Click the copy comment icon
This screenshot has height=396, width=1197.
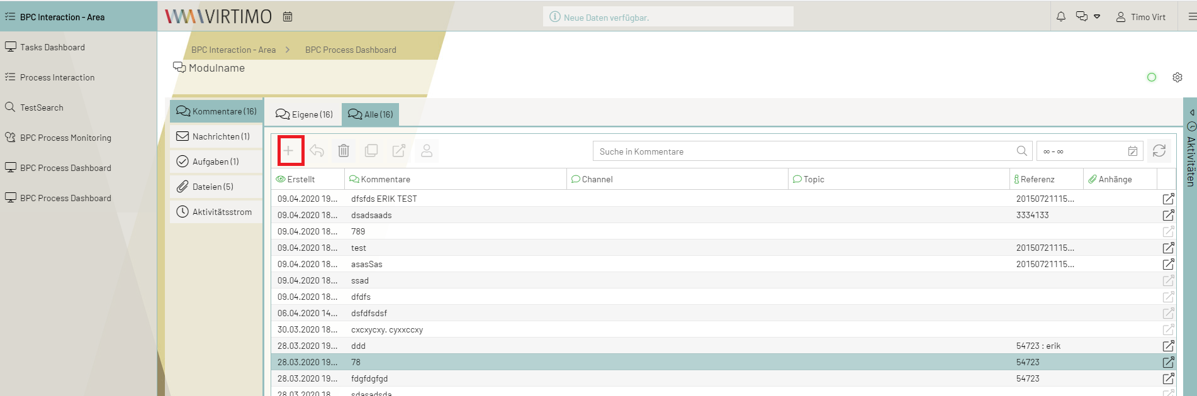click(x=371, y=151)
